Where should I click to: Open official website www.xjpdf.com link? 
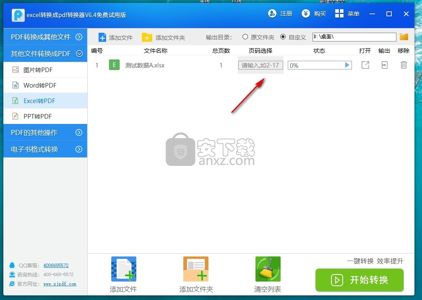pos(60,284)
